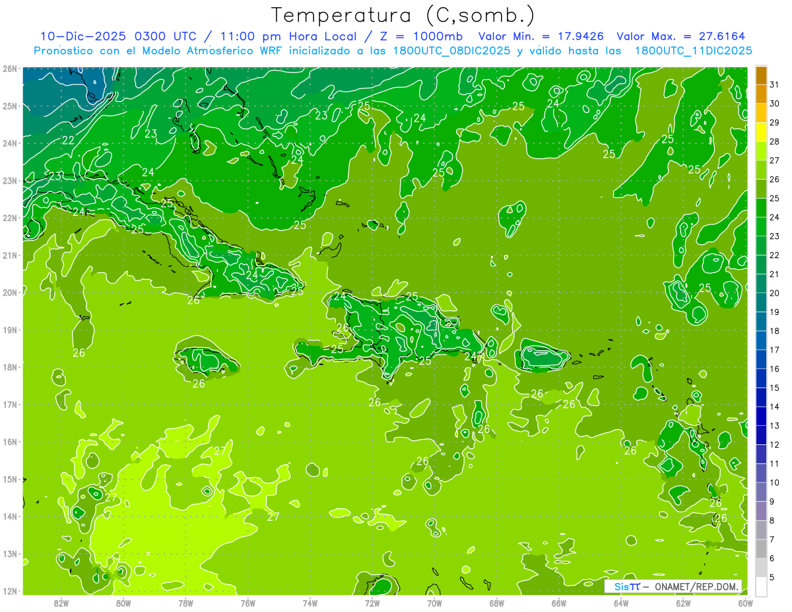Click the '24N' latitude axis label
This screenshot has height=612, width=792.
point(9,143)
